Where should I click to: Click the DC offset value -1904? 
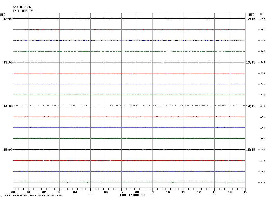[261, 128]
